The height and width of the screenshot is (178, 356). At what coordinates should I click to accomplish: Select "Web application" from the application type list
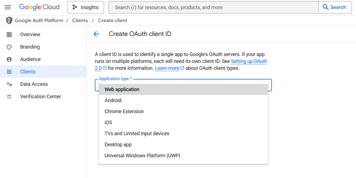(x=122, y=89)
